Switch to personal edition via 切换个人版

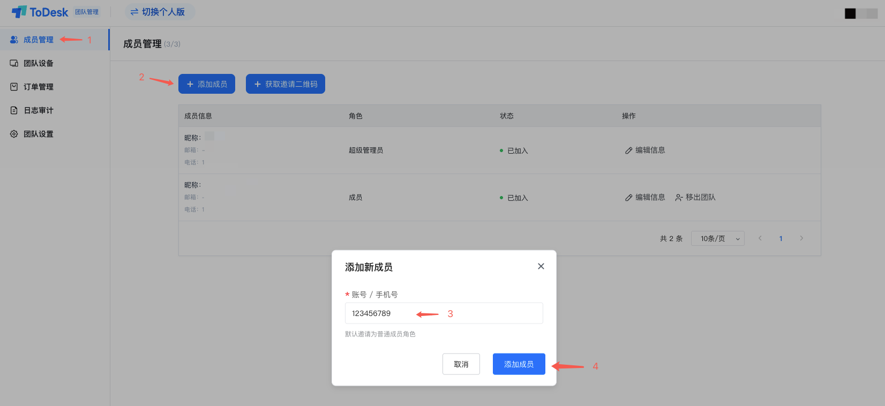(x=159, y=12)
